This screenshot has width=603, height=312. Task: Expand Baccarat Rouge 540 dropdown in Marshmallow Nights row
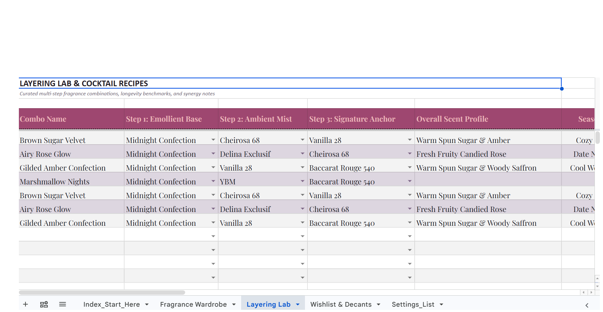tap(410, 181)
